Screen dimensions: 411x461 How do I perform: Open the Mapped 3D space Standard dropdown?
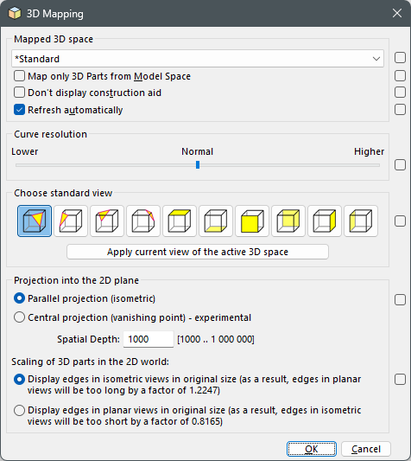click(x=198, y=59)
